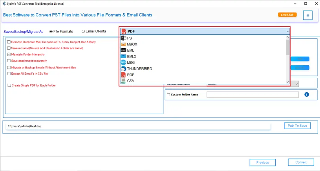Screen dimensions: 320x171
Task: Minimize the PST Converter window
Action: 295,4
